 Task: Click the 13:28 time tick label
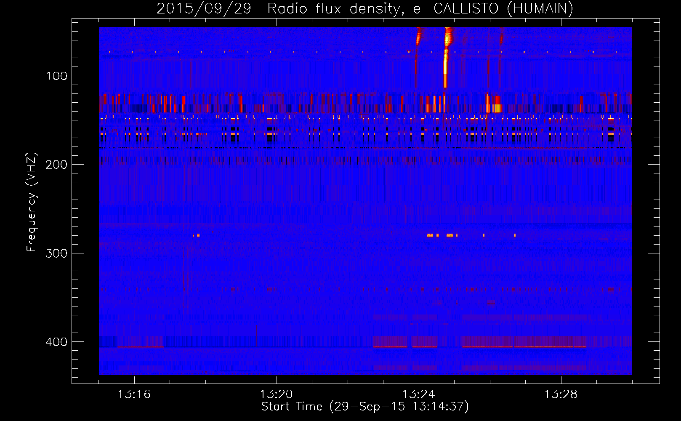[561, 394]
